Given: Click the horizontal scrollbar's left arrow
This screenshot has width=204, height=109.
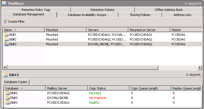Looking at the screenshot, I should (5, 68).
